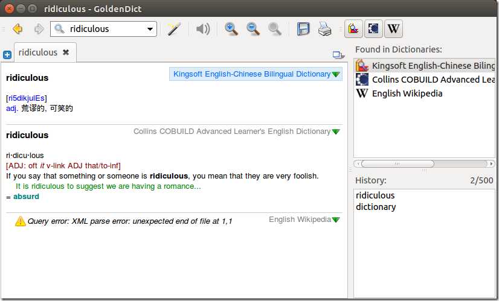Save the article with the floppy icon
The height and width of the screenshot is (301, 499).
[x=303, y=29]
